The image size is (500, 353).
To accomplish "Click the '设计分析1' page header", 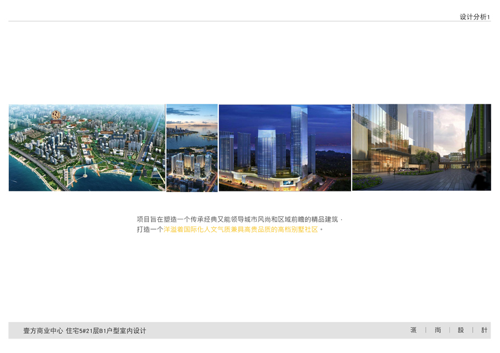I will tap(474, 17).
